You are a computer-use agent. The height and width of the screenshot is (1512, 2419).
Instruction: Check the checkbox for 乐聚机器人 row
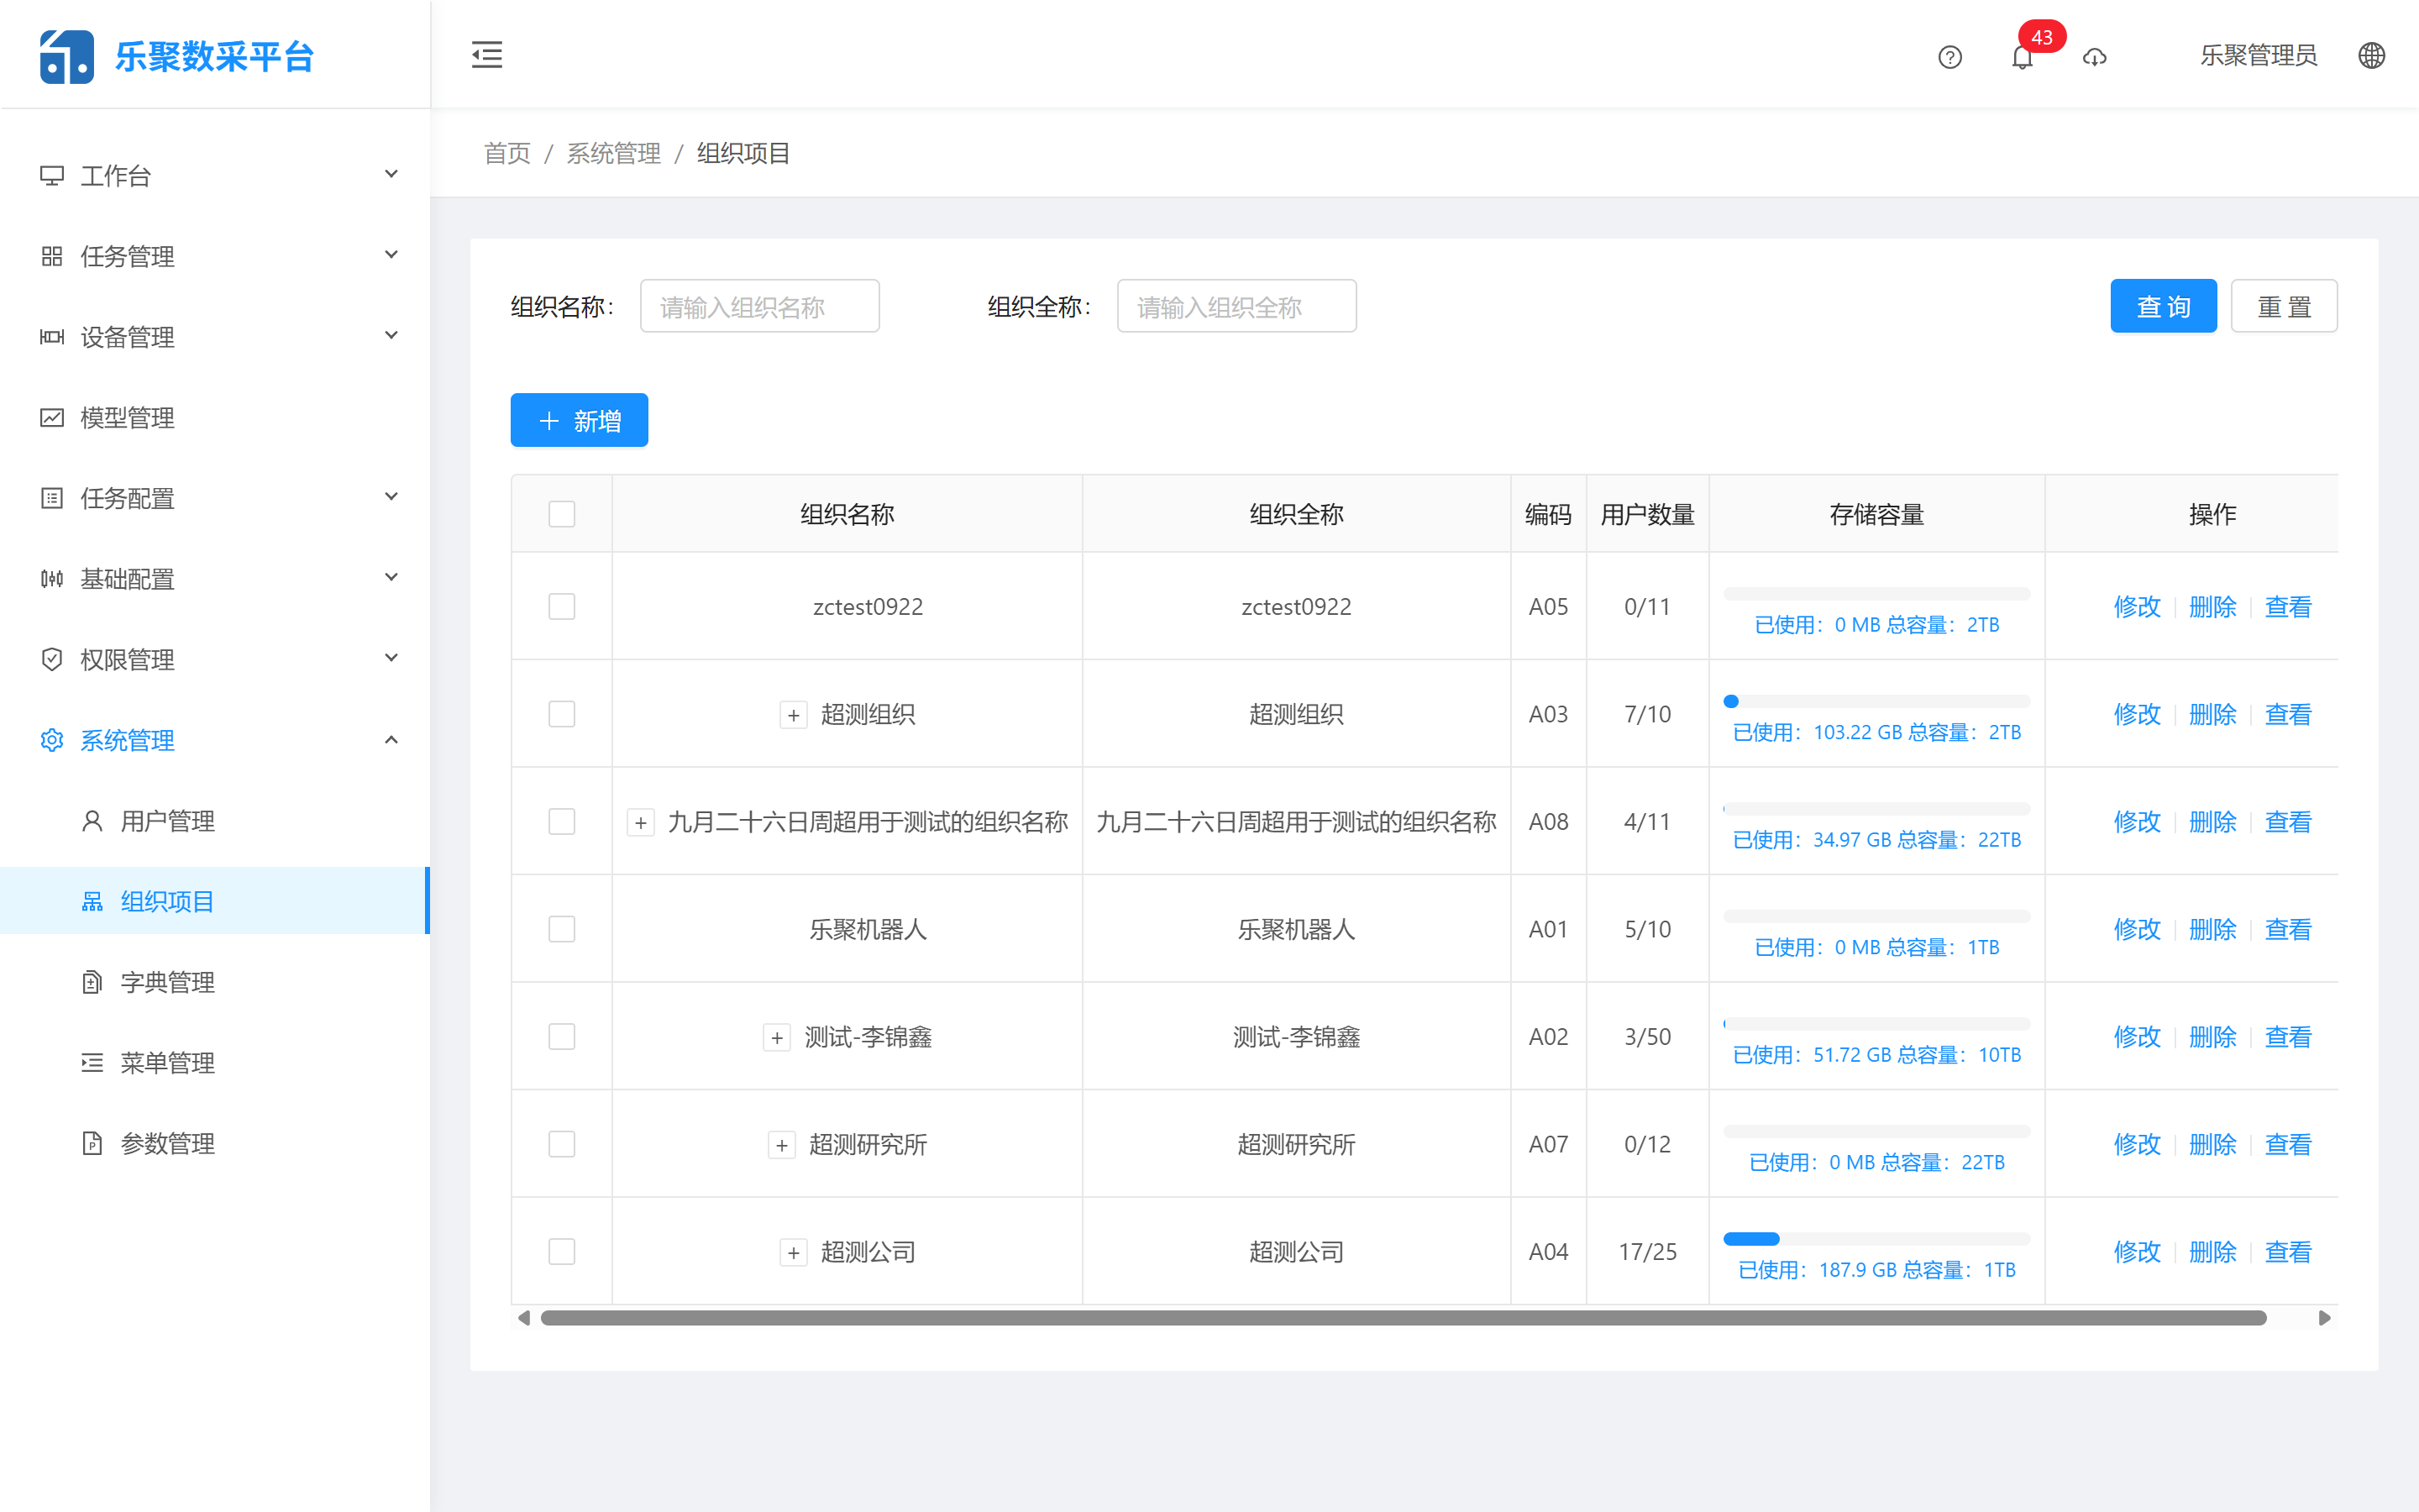(x=562, y=928)
